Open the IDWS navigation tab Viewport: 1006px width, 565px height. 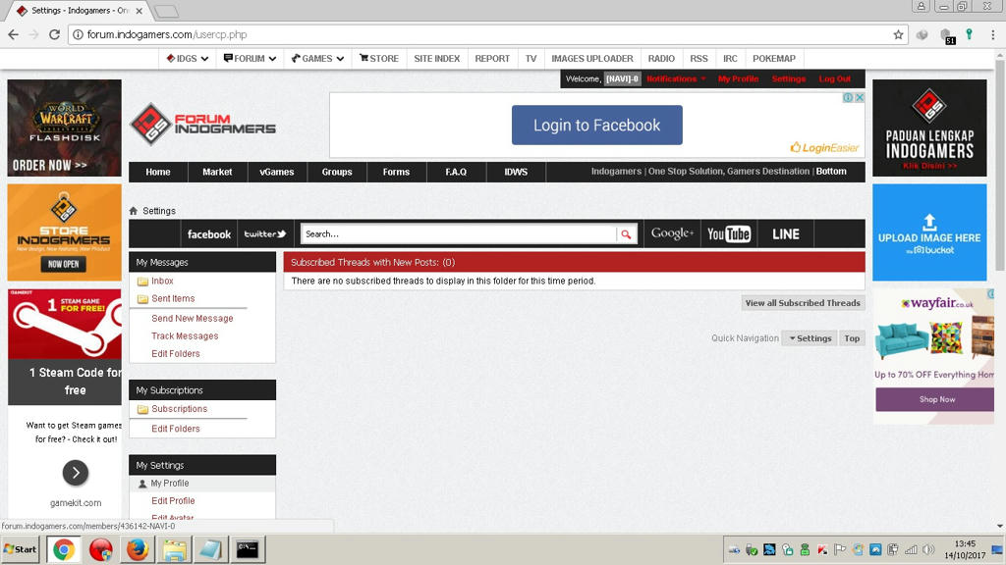516,172
